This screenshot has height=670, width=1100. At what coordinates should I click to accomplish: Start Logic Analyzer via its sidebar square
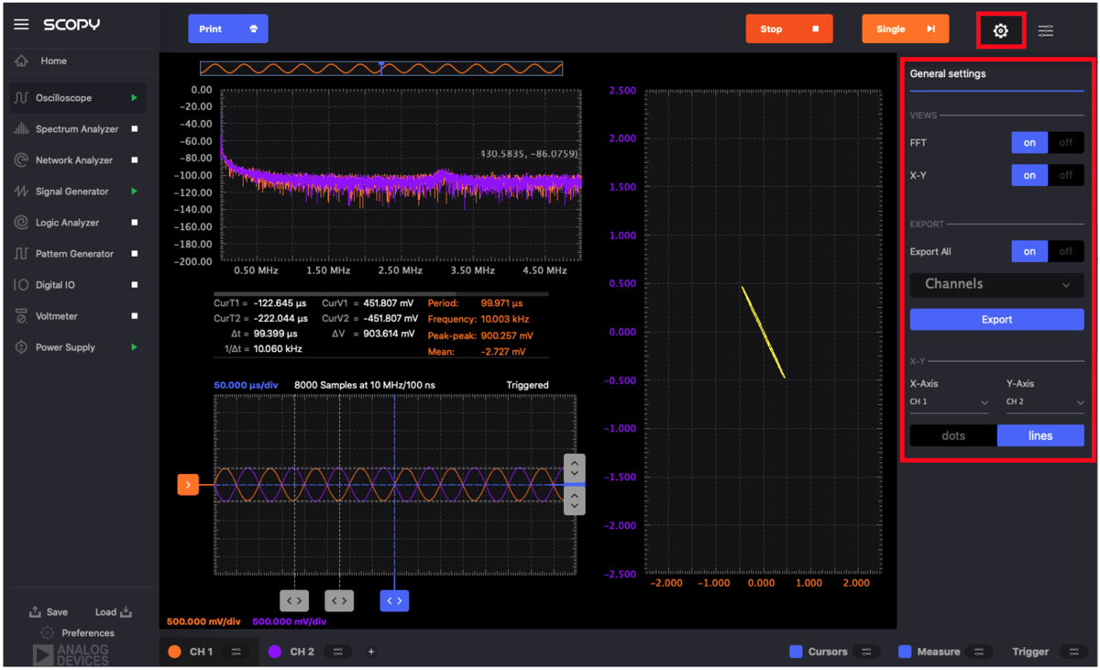[x=135, y=223]
